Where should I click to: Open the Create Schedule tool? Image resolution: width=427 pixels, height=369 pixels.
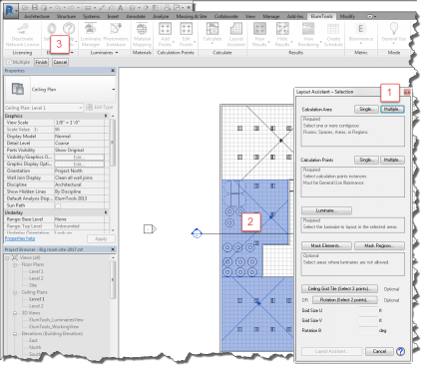(333, 35)
